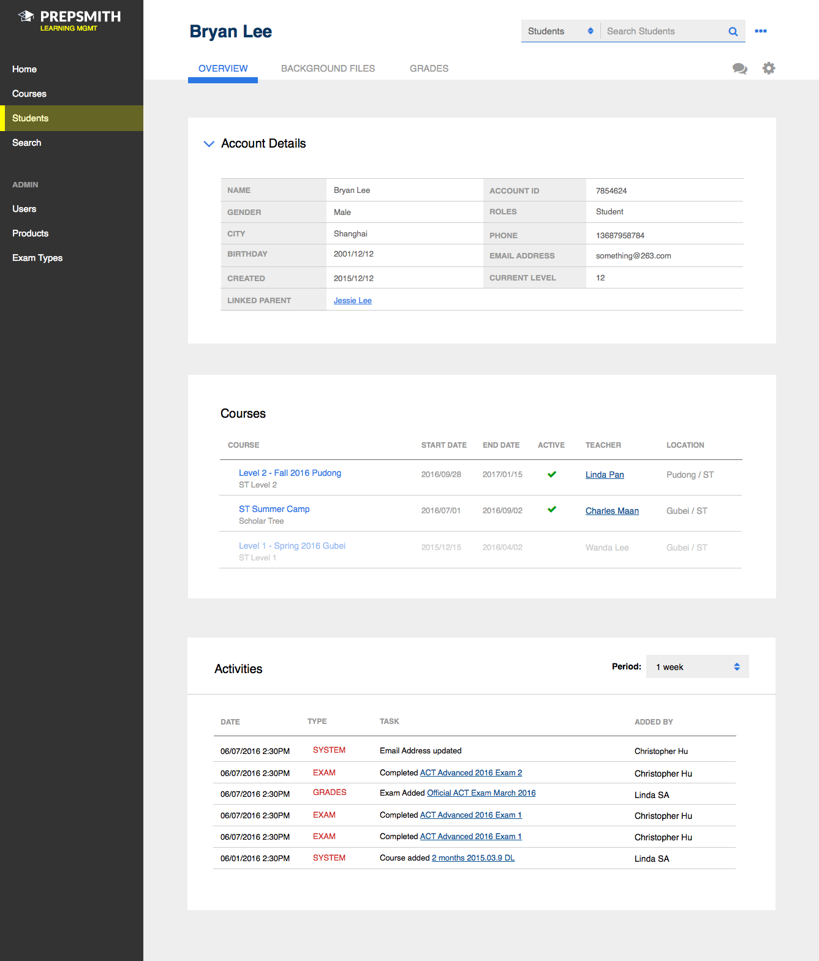
Task: Open teacher Linda Pan's profile
Action: coord(605,475)
